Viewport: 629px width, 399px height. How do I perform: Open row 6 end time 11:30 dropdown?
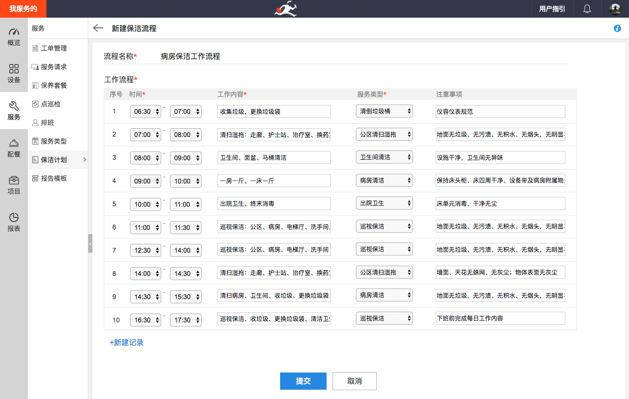click(186, 228)
